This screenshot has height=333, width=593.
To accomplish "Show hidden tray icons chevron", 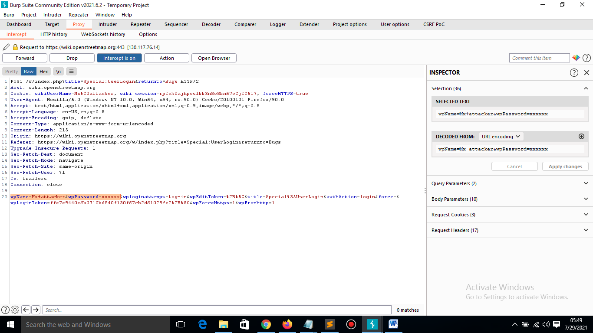I will (x=515, y=324).
